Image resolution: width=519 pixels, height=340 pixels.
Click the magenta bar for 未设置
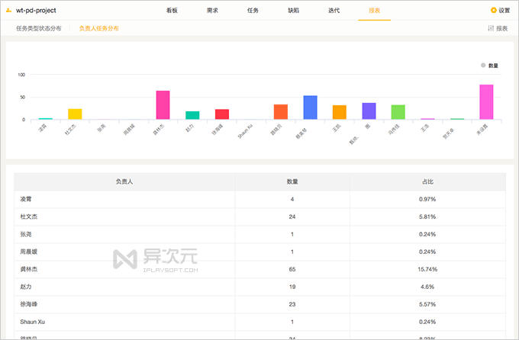[x=486, y=102]
